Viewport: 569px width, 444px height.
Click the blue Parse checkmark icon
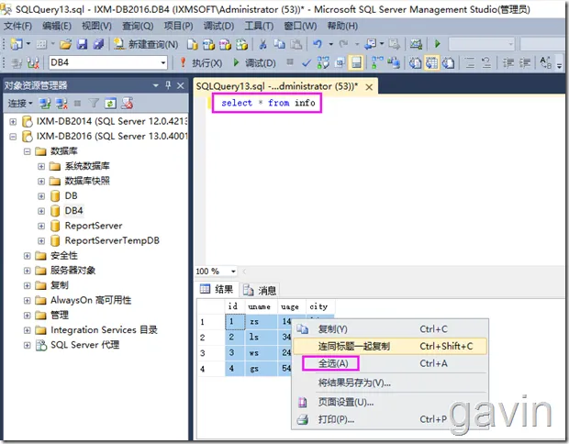pyautogui.click(x=307, y=63)
